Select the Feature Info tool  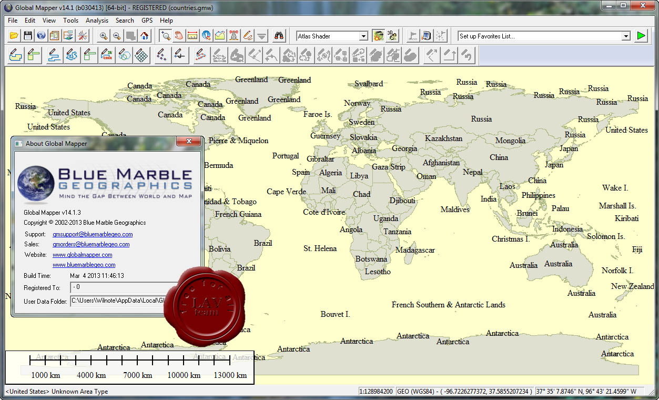207,36
